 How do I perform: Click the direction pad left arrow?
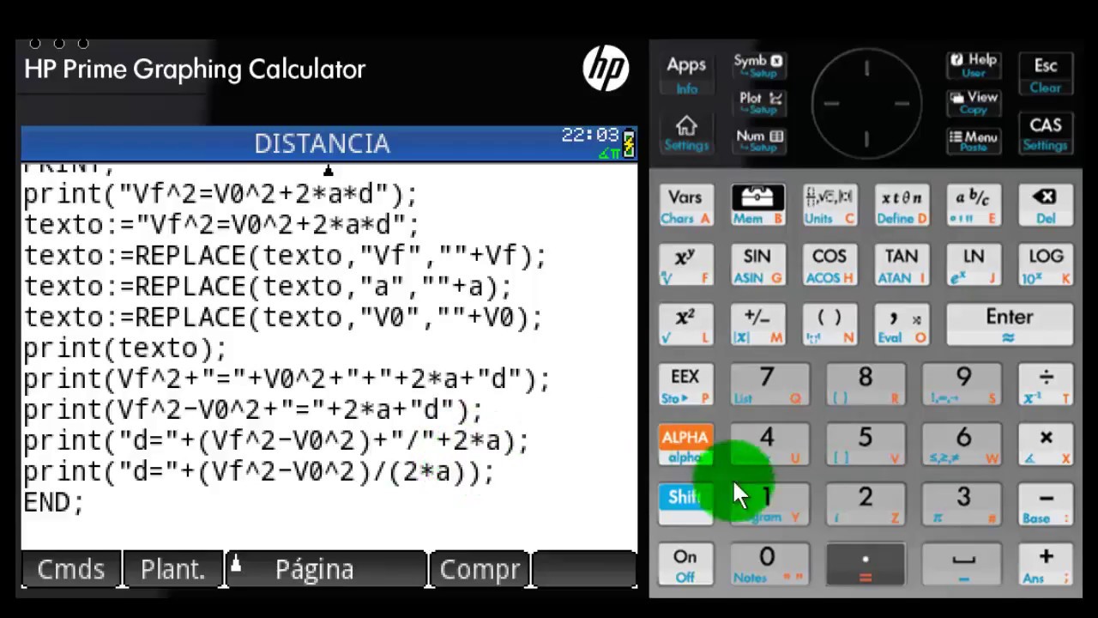830,104
